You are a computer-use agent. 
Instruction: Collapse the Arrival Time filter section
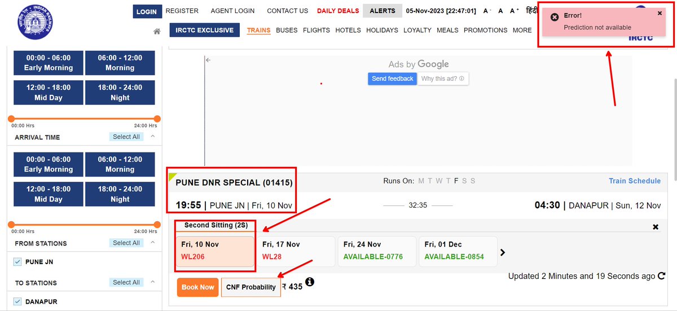[x=153, y=137]
